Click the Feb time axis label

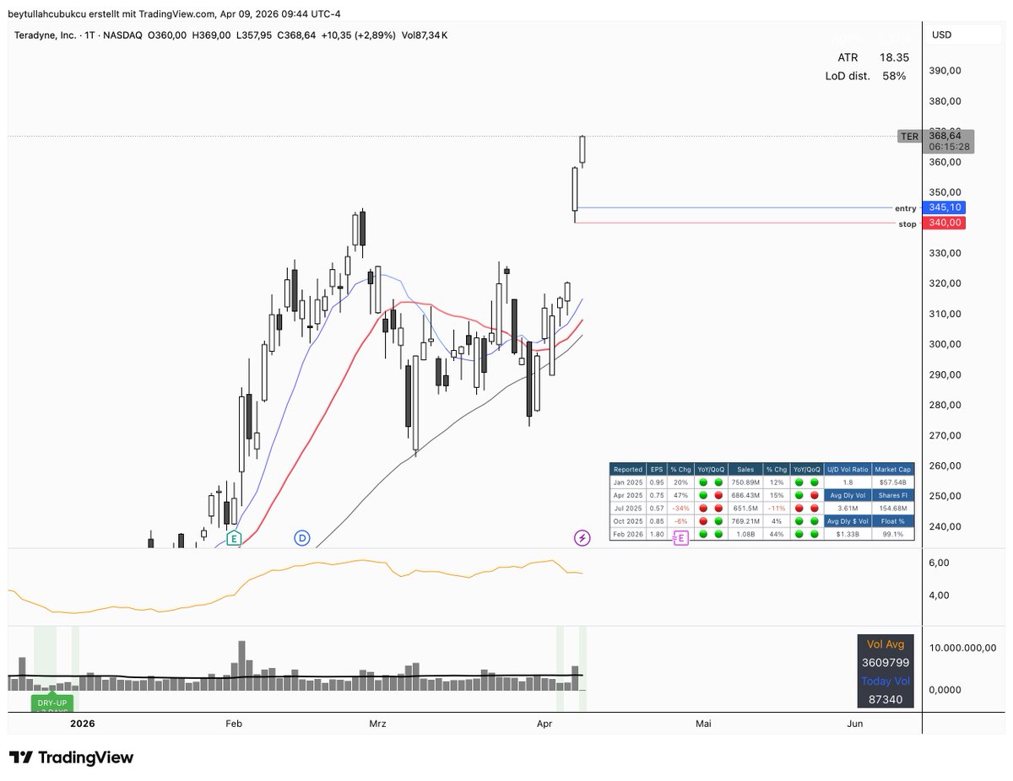[234, 723]
